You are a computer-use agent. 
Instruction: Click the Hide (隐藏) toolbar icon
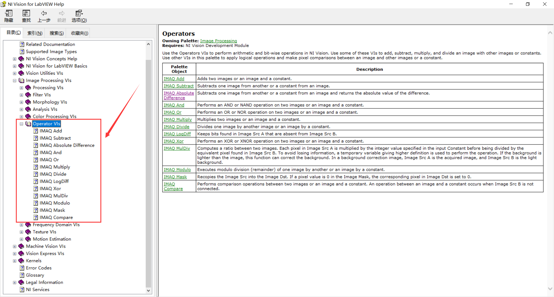coord(9,13)
